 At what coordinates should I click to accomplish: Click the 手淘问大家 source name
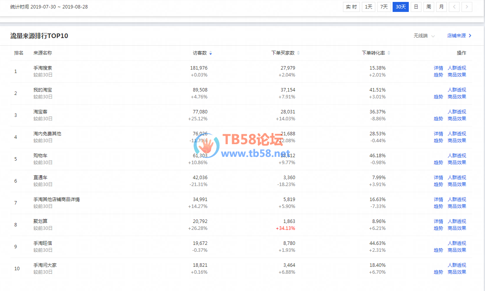click(x=45, y=265)
